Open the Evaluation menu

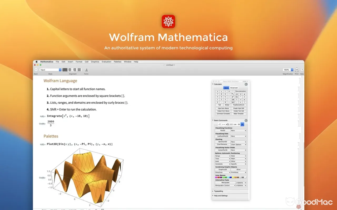[107, 62]
